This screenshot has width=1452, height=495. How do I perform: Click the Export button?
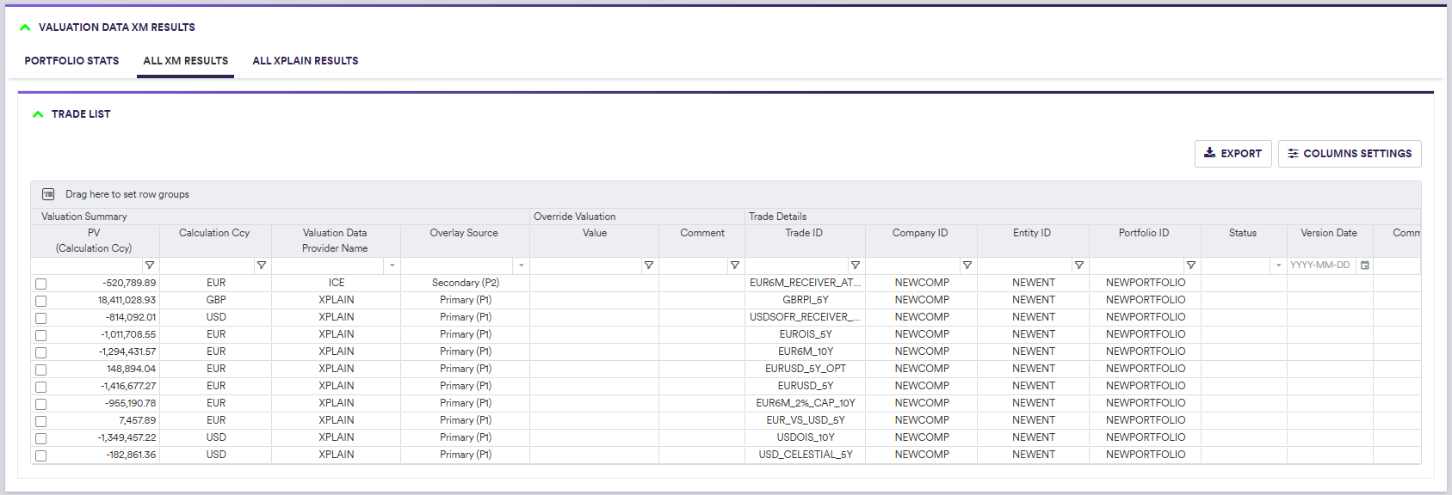pyautogui.click(x=1233, y=154)
